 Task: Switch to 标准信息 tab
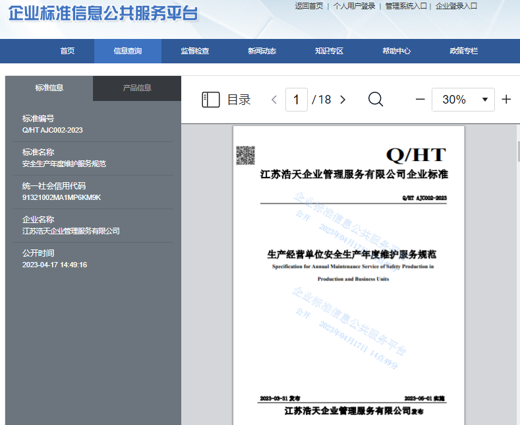tap(49, 88)
